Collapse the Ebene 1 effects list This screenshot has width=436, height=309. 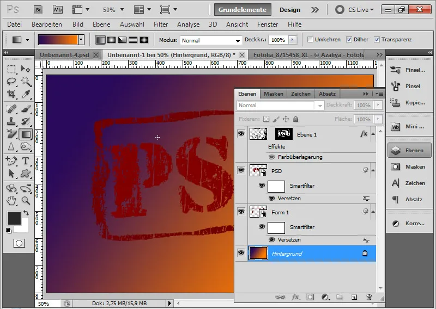[373, 134]
